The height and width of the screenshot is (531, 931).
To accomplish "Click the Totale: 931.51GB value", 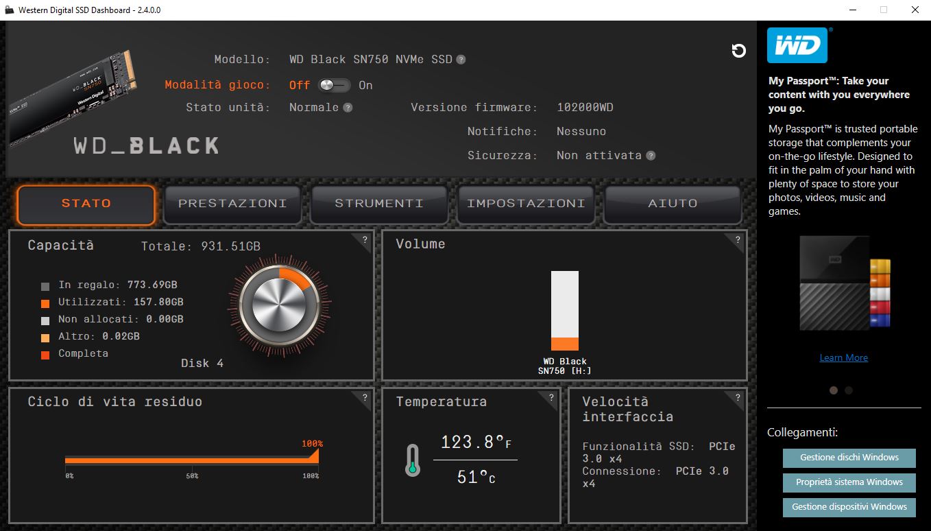I will pyautogui.click(x=201, y=246).
